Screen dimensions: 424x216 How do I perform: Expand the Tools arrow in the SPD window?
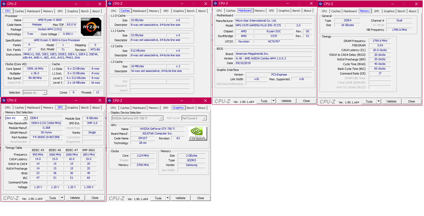(x=62, y=198)
